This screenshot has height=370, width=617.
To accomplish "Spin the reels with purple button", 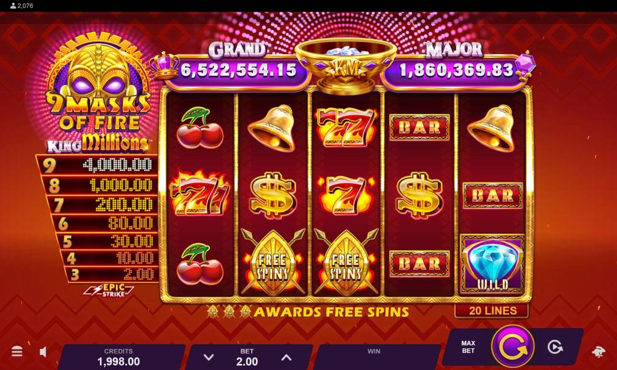I will tap(513, 347).
